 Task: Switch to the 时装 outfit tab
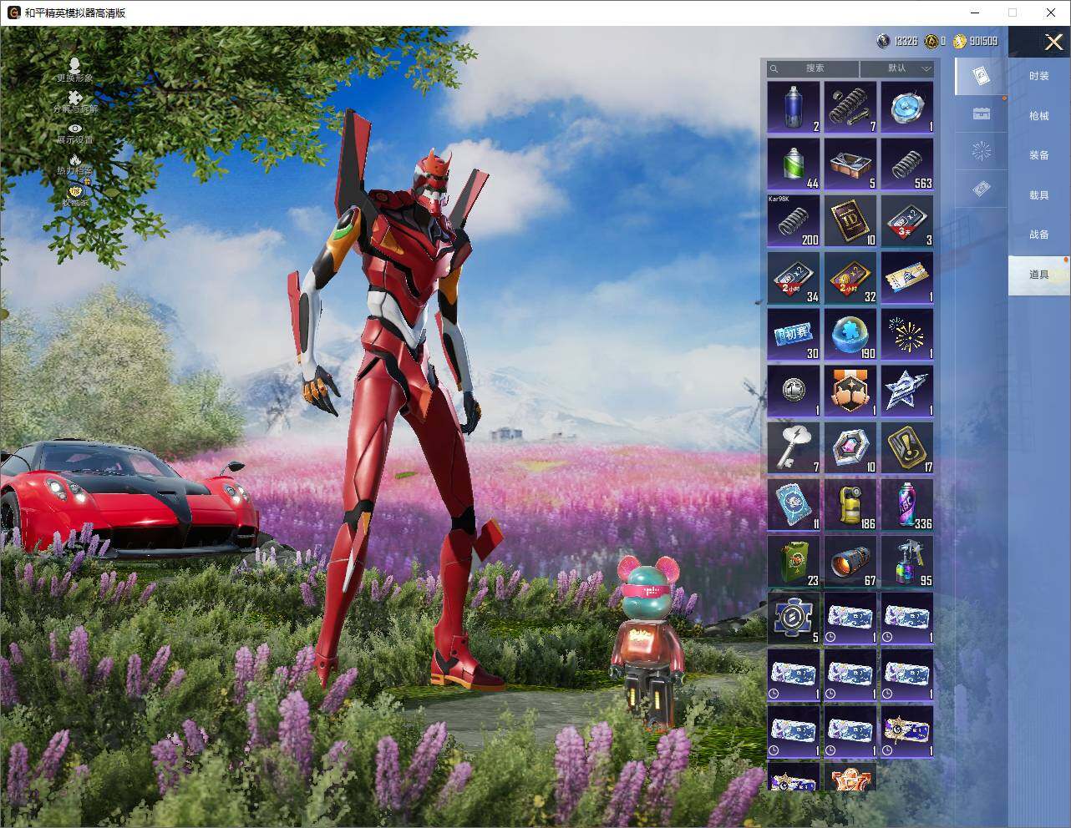click(1038, 76)
